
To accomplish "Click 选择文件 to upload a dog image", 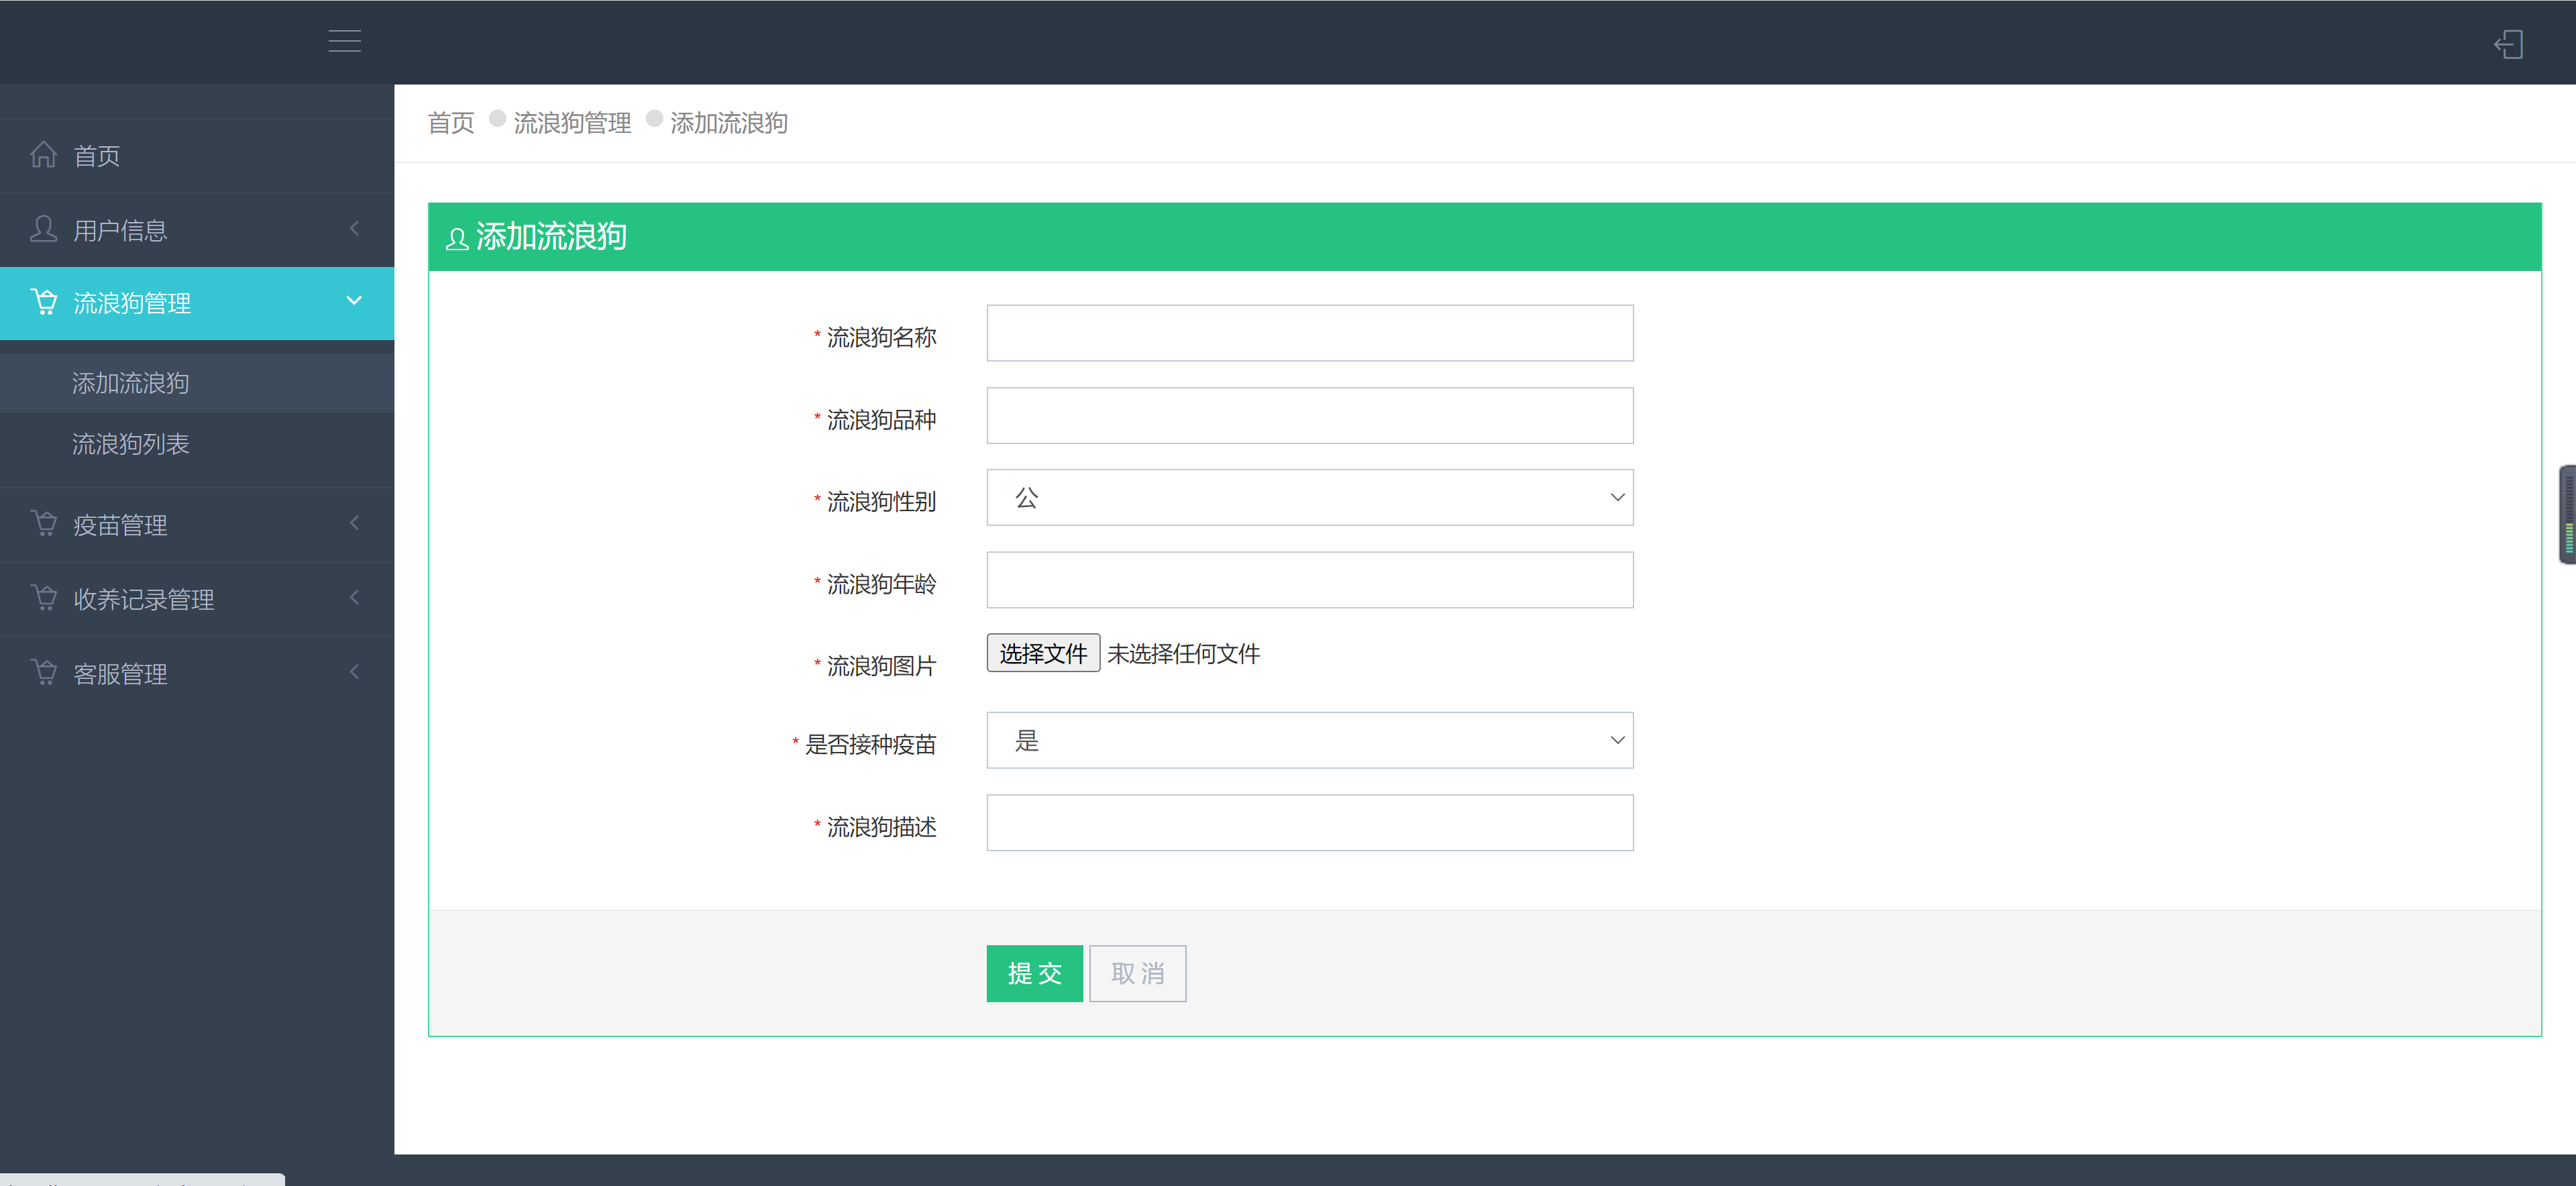I will click(1043, 653).
